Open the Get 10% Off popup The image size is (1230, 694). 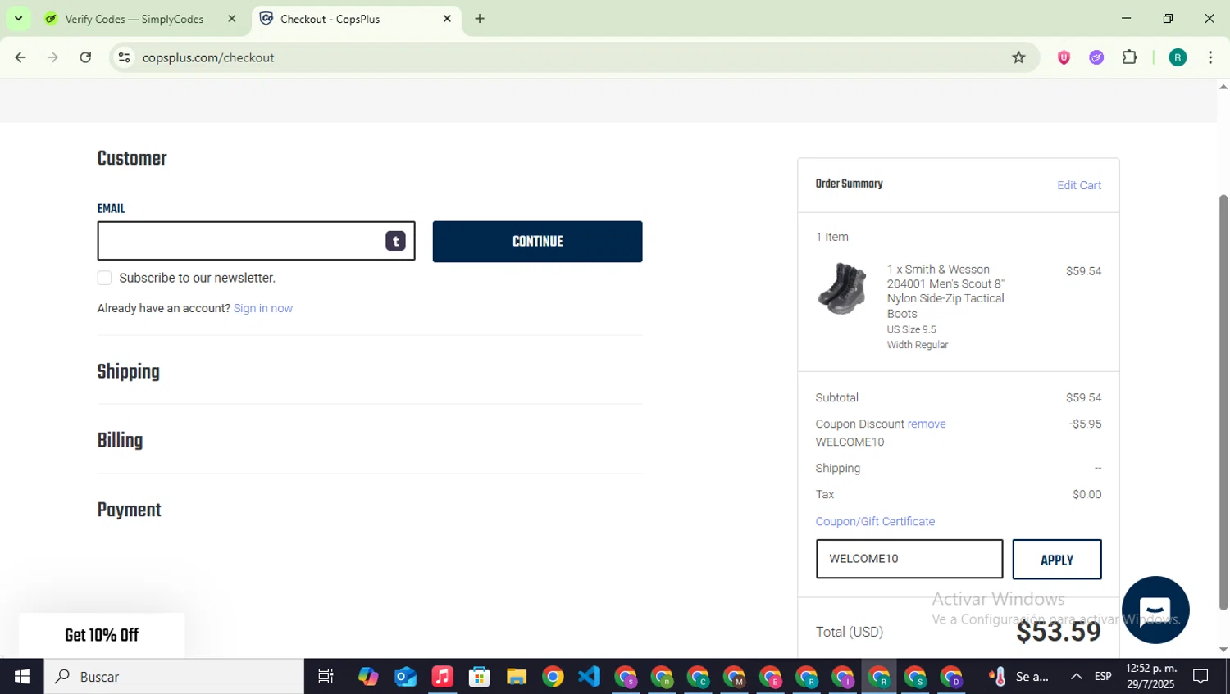coord(102,635)
